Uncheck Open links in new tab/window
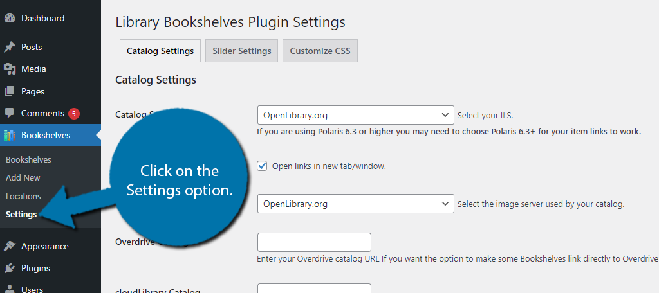This screenshot has width=659, height=293. (x=263, y=166)
